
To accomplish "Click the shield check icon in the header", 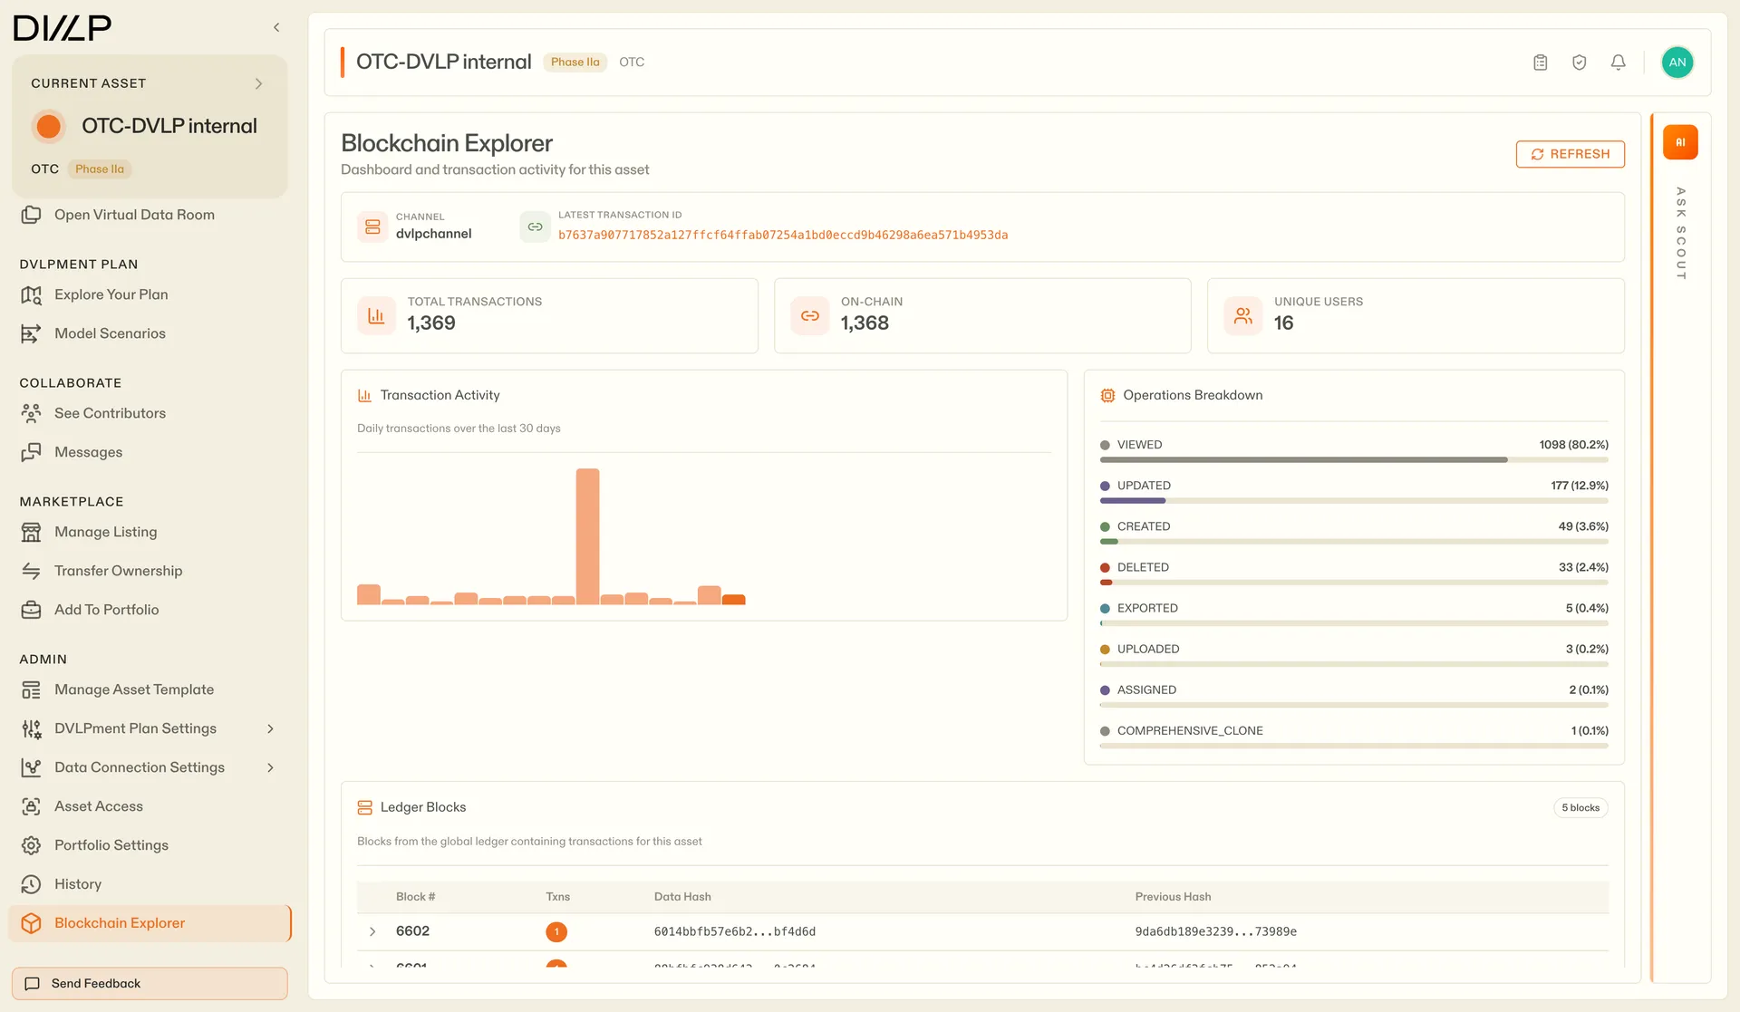I will 1580,63.
